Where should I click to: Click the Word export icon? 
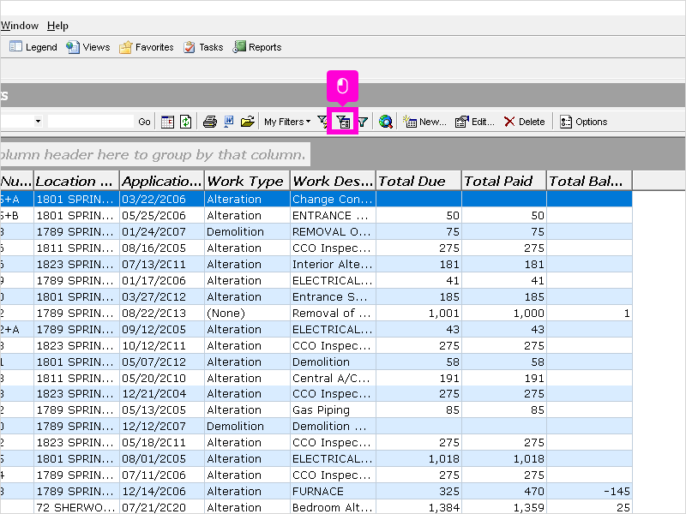point(229,122)
